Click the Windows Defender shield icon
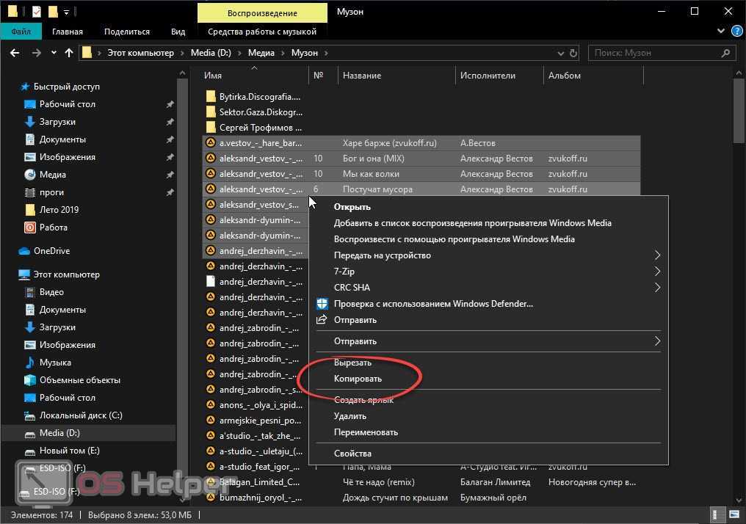The width and height of the screenshot is (746, 524). (322, 304)
